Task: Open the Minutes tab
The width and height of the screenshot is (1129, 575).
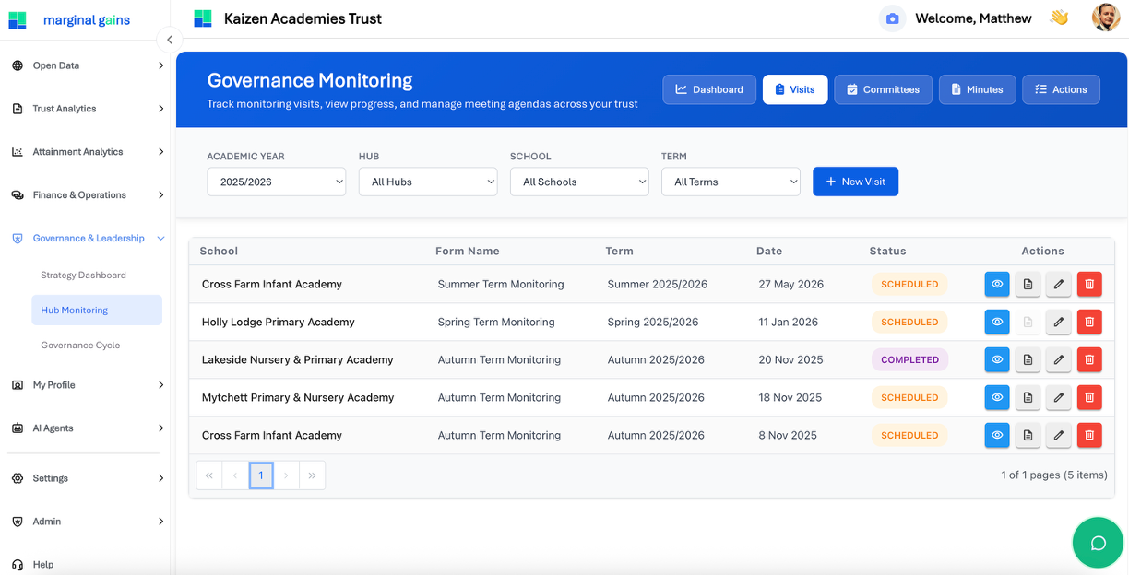Action: point(977,89)
